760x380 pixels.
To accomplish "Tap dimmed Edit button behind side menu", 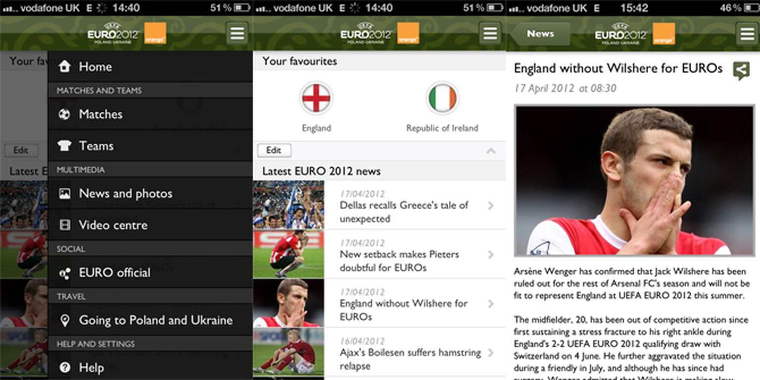I will (21, 150).
